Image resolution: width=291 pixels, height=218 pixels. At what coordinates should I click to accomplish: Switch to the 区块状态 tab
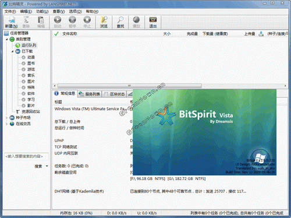pyautogui.click(x=114, y=94)
